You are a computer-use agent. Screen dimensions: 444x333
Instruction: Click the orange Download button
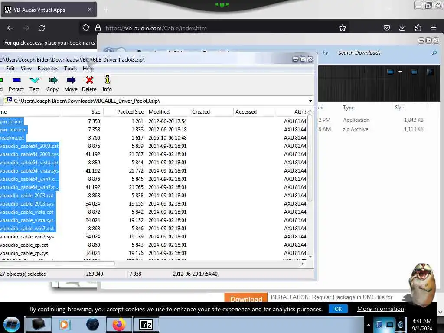246,298
